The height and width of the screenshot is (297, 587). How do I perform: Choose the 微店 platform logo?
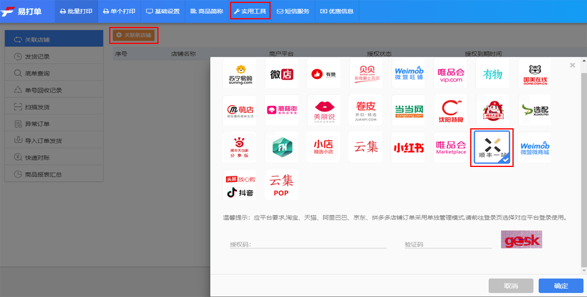click(281, 73)
